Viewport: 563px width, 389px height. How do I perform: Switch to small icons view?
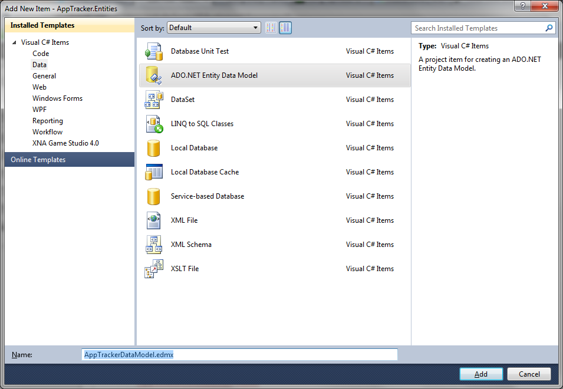[x=271, y=28]
